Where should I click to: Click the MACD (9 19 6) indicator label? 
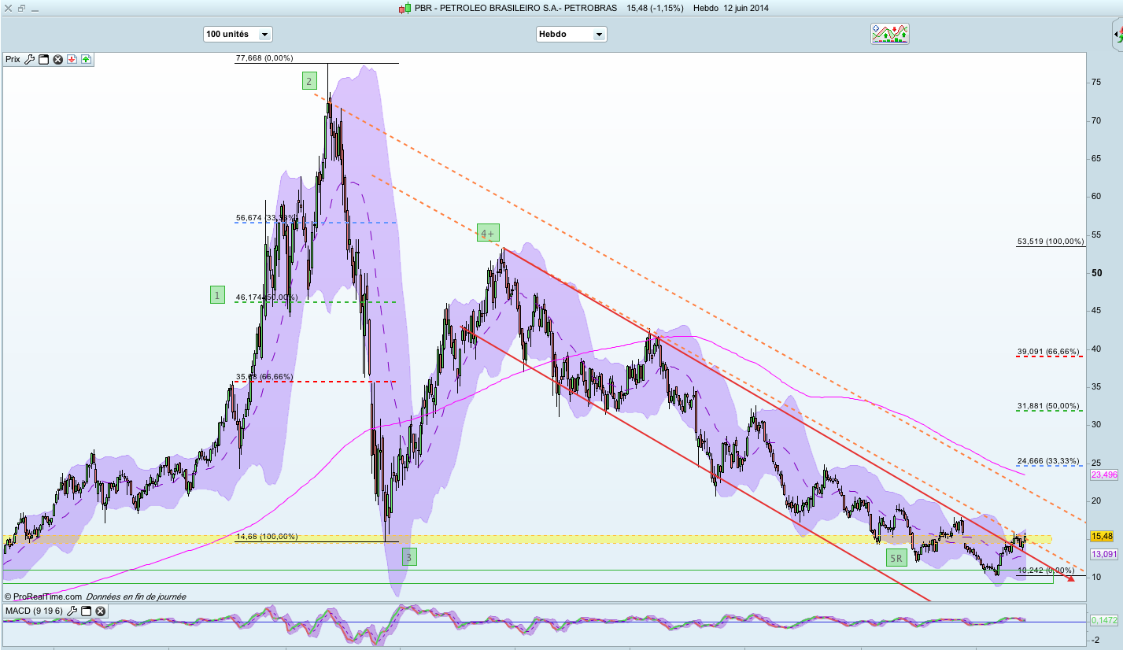35,611
